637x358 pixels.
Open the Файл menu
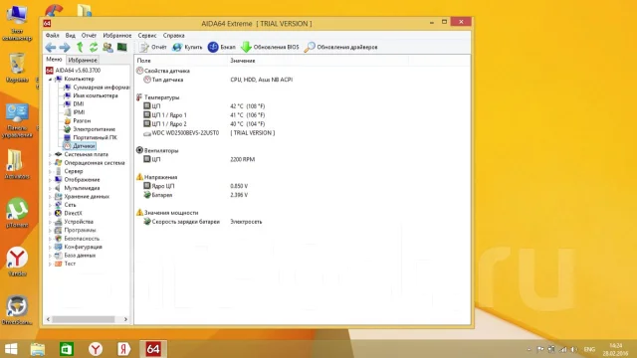[53, 36]
